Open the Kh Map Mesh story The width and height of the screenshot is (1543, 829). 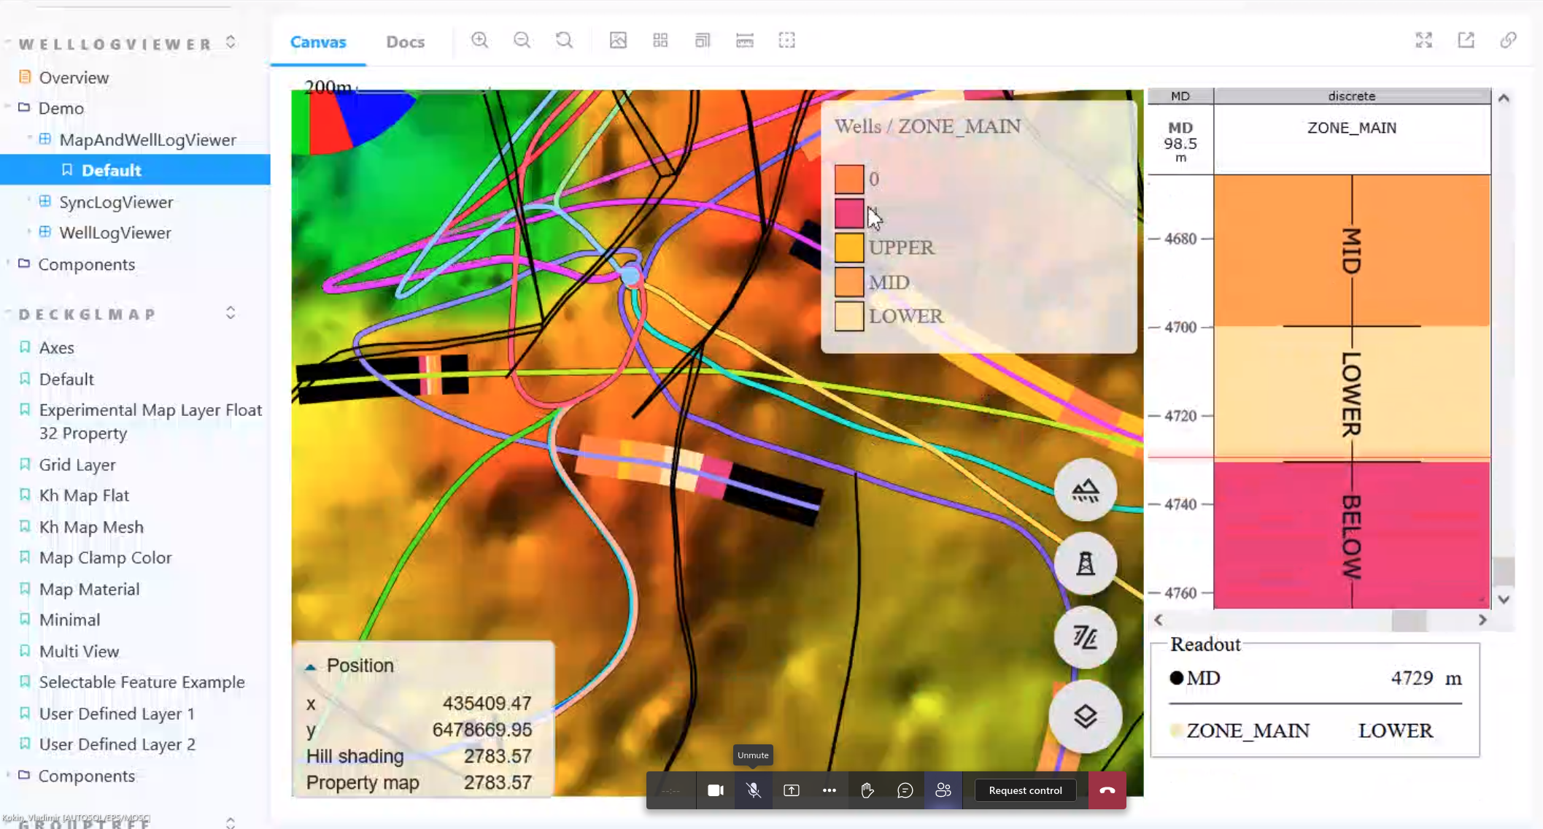tap(91, 527)
